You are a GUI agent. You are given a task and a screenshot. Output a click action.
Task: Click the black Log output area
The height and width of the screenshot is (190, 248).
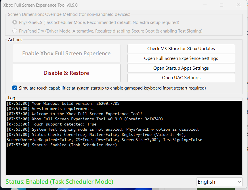pyautogui.click(x=124, y=138)
